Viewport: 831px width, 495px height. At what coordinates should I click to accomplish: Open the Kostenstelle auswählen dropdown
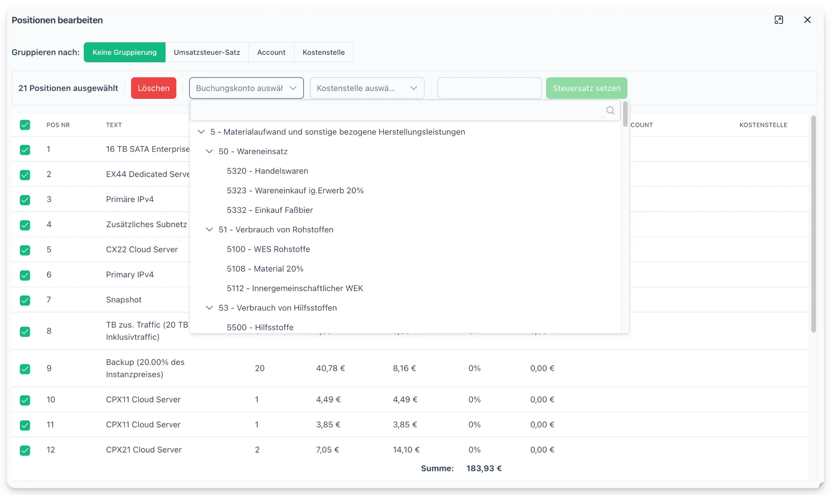pyautogui.click(x=367, y=88)
